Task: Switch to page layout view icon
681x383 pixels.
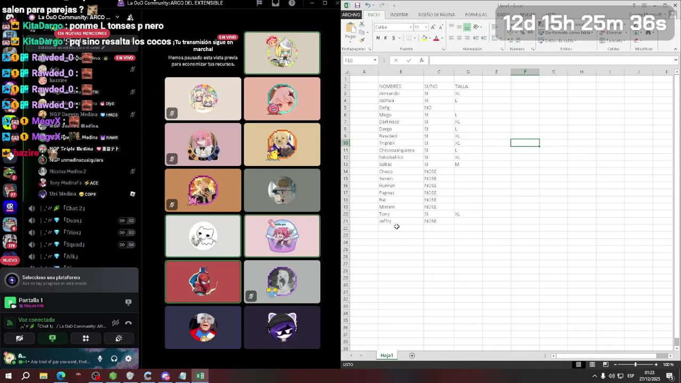Action: [x=592, y=364]
